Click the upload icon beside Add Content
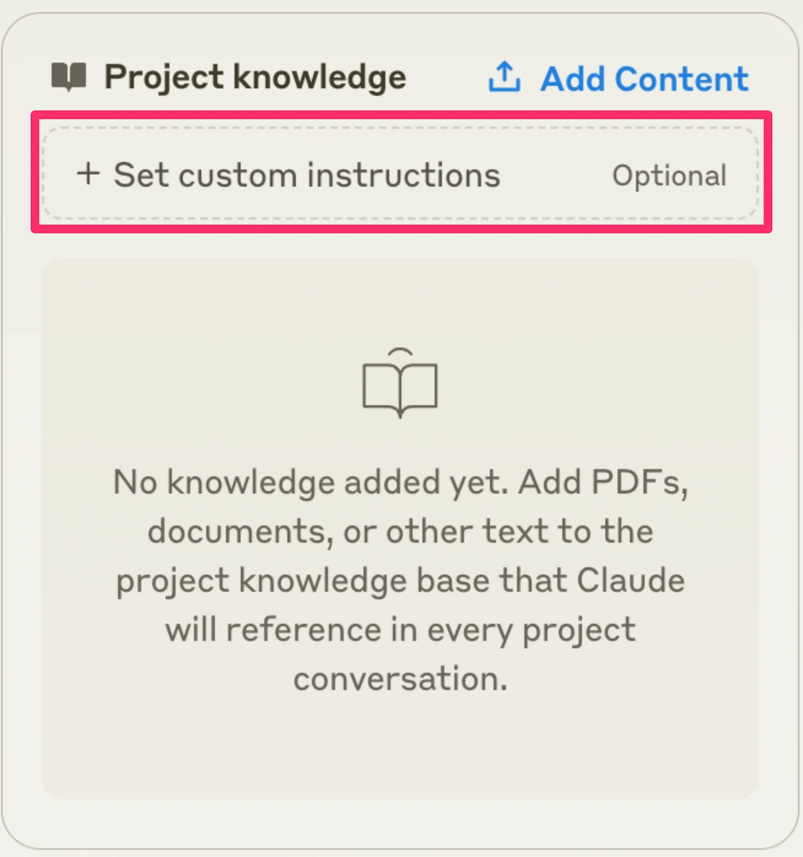Viewport: 803px width, 857px height. pyautogui.click(x=504, y=77)
